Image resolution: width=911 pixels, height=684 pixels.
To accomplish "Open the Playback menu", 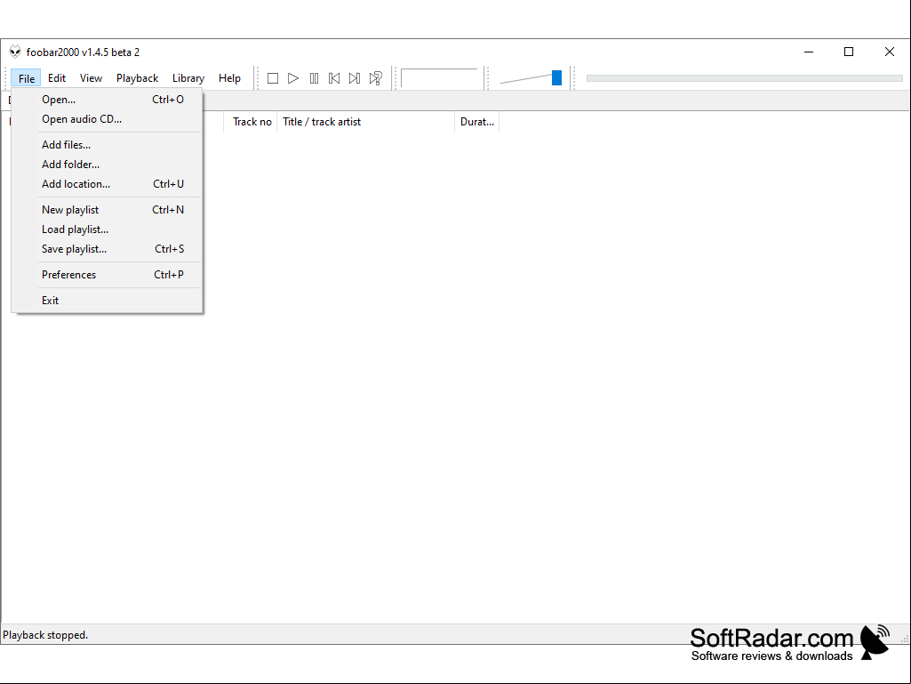I will 137,78.
